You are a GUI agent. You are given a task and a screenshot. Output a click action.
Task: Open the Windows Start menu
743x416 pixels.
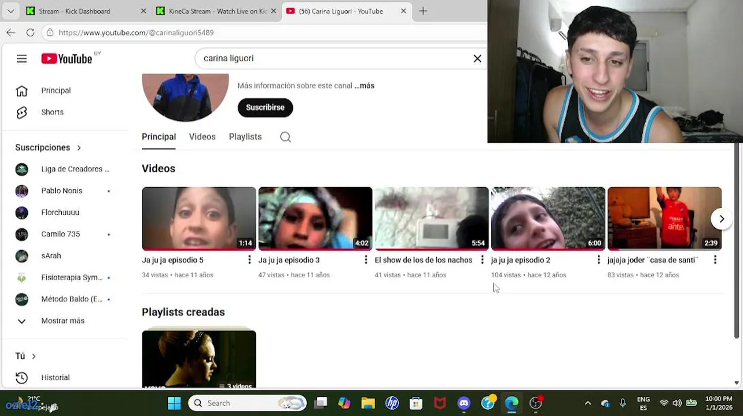(174, 403)
